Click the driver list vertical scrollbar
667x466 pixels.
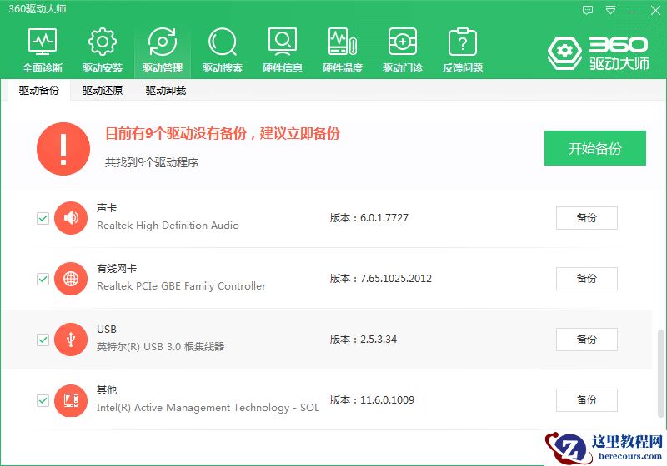tap(660, 373)
